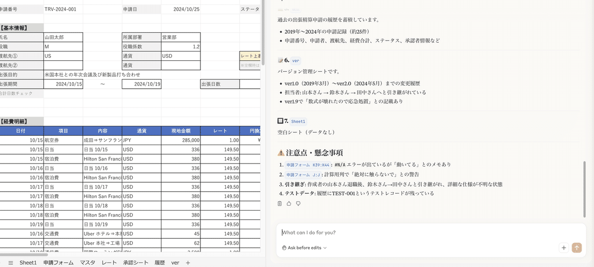Select the cell containing 山田太郎
Image resolution: width=594 pixels, height=267 pixels.
coord(63,37)
